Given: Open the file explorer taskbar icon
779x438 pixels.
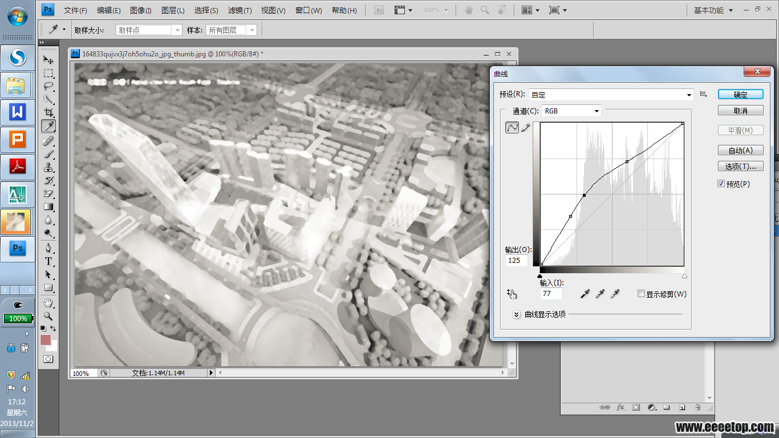Looking at the screenshot, I should point(18,85).
